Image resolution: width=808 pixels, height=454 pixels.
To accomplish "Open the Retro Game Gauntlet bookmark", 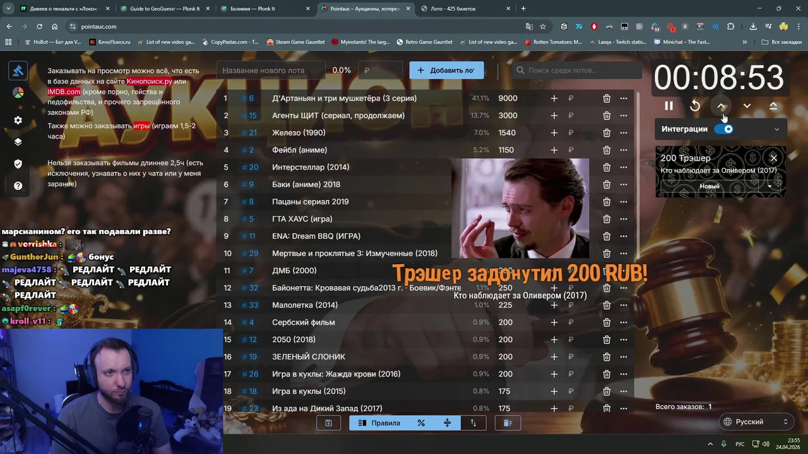I will pos(424,42).
